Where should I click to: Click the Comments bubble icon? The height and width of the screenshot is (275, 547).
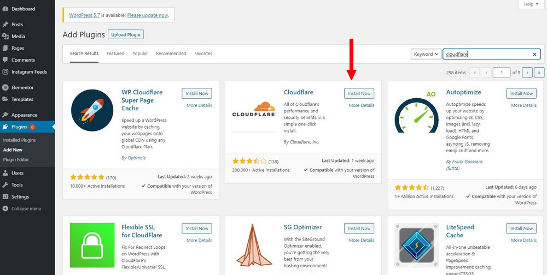(x=5, y=60)
